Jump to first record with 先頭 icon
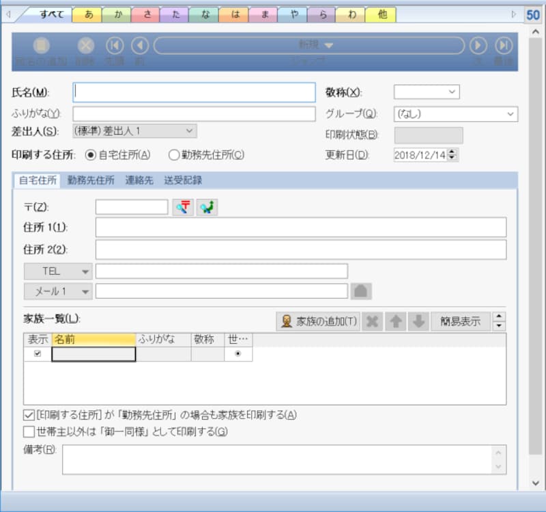546x512 pixels. (x=115, y=46)
